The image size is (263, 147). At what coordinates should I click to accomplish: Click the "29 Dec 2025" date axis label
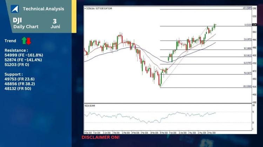[88, 133]
